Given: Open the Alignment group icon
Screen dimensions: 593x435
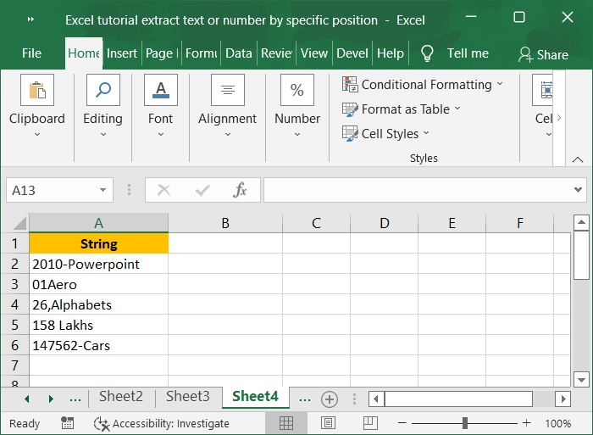Looking at the screenshot, I should point(227,91).
